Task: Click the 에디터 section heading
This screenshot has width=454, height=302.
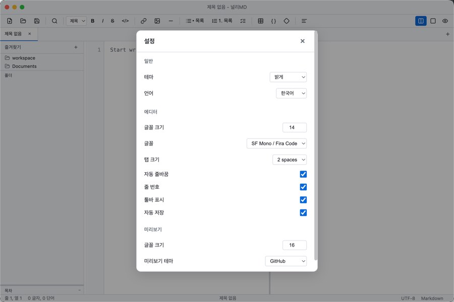Action: coord(150,112)
